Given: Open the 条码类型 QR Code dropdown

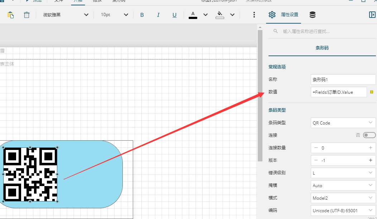Looking at the screenshot, I should pos(343,123).
